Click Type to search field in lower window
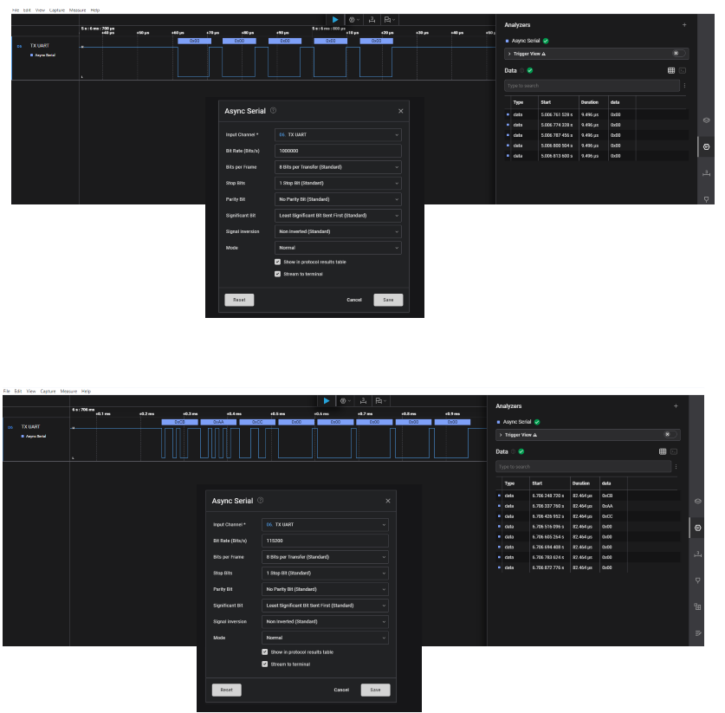 pos(584,467)
